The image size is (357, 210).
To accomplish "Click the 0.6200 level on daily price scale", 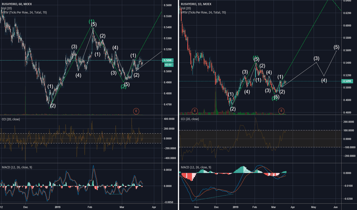I will point(347,13).
